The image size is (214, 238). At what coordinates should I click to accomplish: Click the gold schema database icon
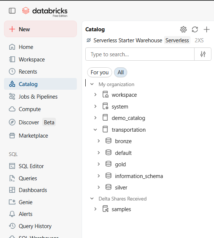click(108, 164)
